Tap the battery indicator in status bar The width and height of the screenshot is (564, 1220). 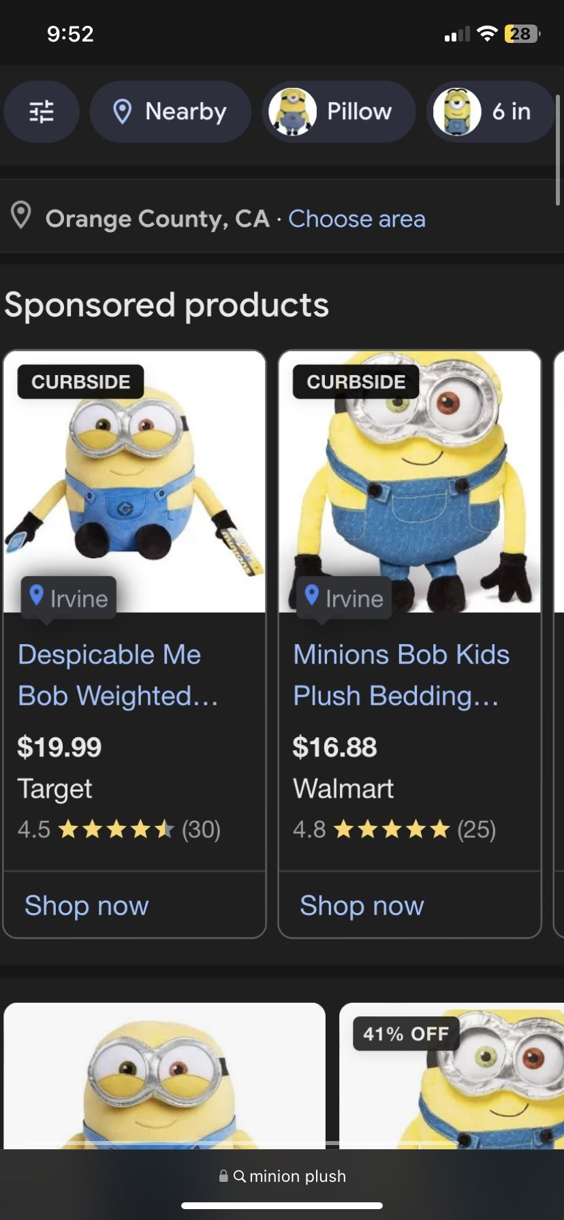tap(522, 34)
